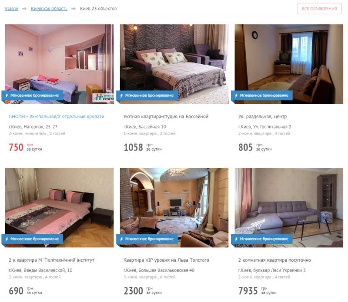This screenshot has height=302, width=348.
Task: Click instant booking badge on Леси Украинки photo
Action: [262, 239]
